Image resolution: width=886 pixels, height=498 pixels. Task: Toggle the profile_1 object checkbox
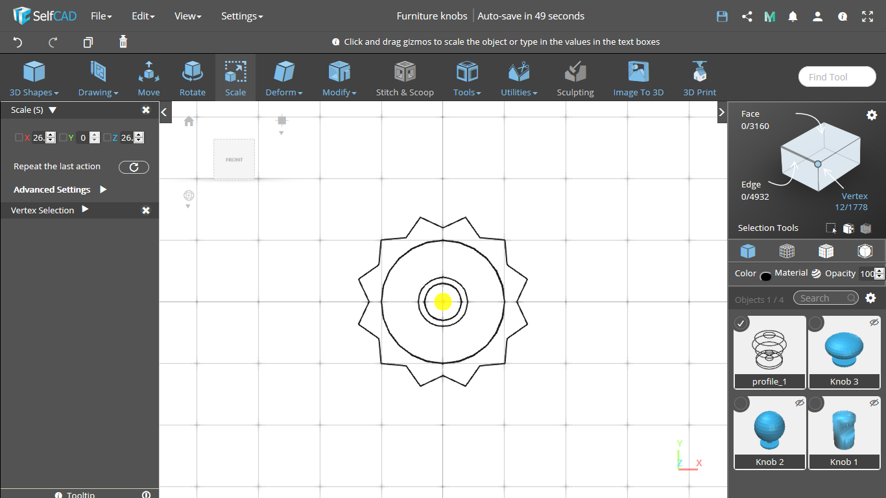[741, 323]
